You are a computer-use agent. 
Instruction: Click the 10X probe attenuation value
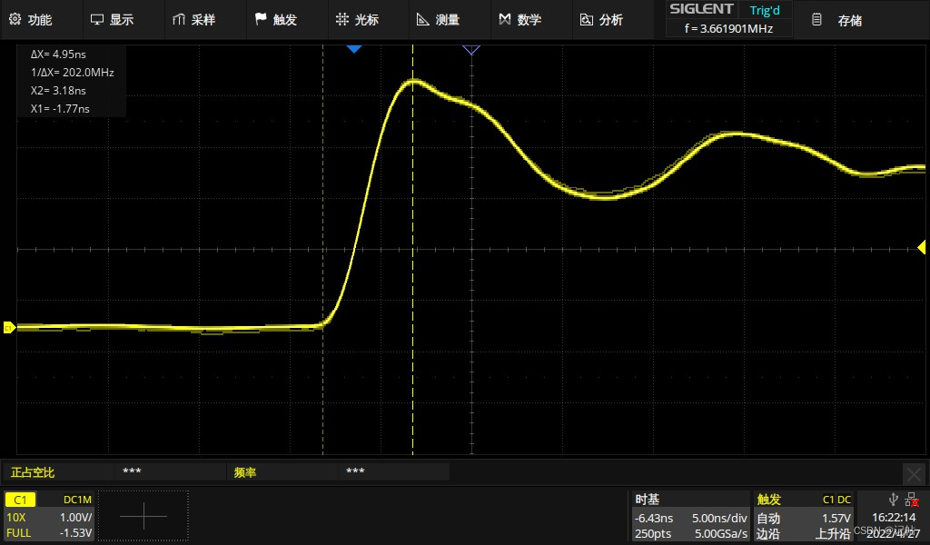pyautogui.click(x=16, y=517)
